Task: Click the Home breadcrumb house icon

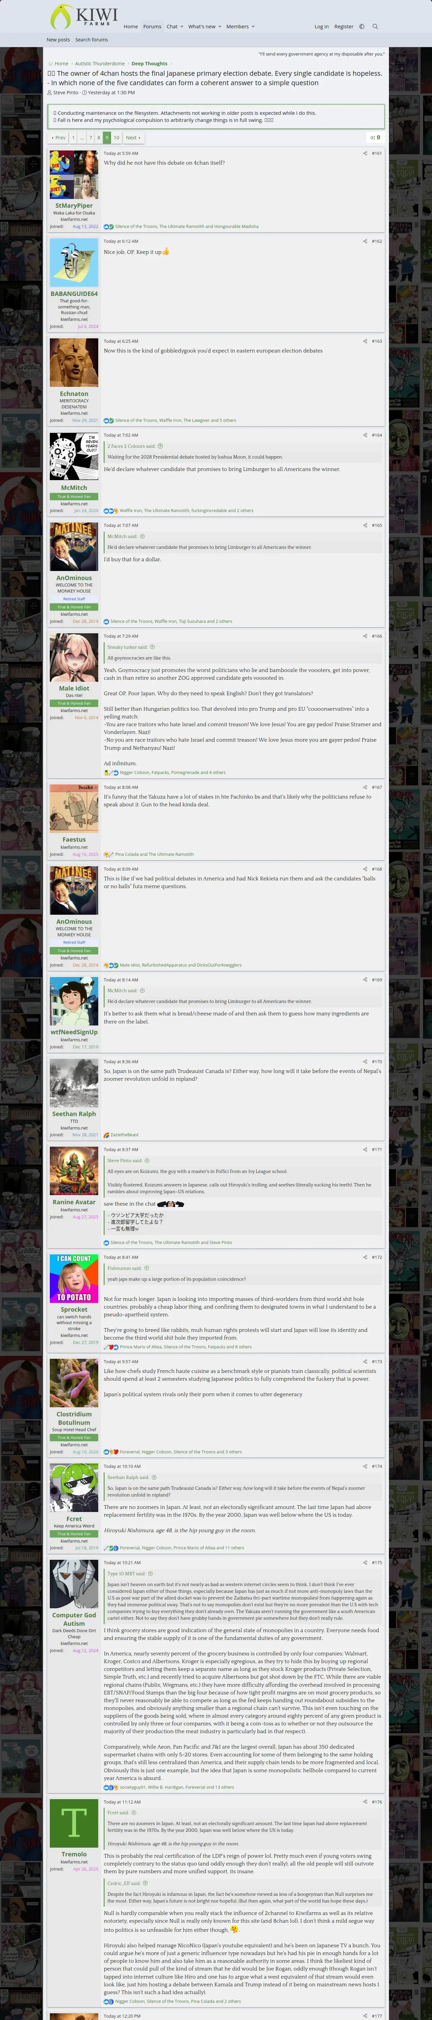Action: coord(50,64)
